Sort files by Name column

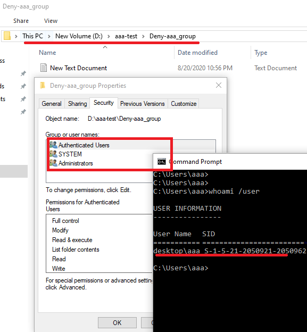tap(47, 53)
